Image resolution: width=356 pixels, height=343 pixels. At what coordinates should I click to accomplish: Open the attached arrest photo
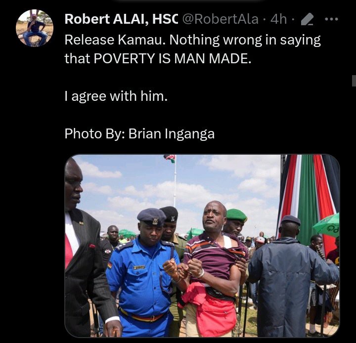[202, 246]
